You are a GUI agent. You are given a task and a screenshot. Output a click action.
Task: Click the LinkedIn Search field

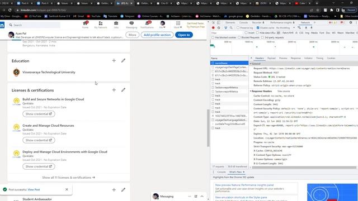pyautogui.click(x=34, y=25)
